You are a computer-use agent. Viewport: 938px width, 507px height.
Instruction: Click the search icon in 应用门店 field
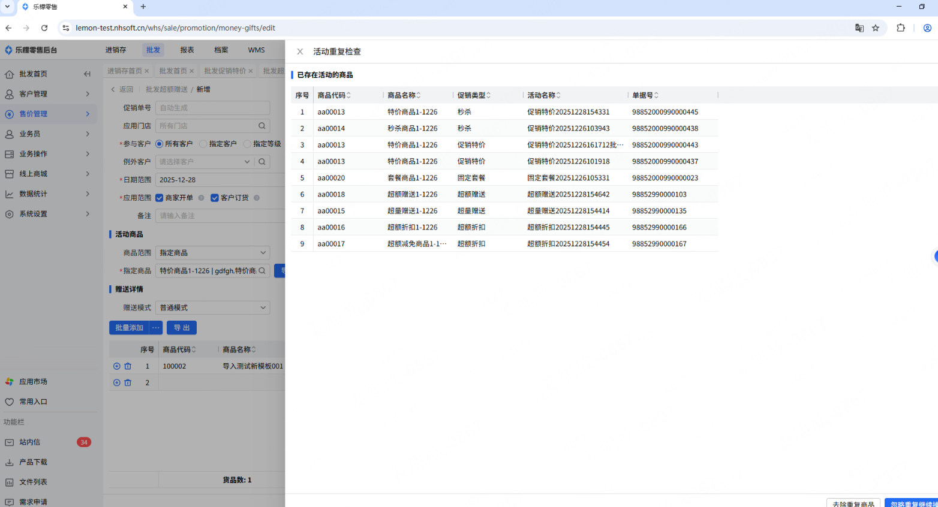click(x=262, y=126)
